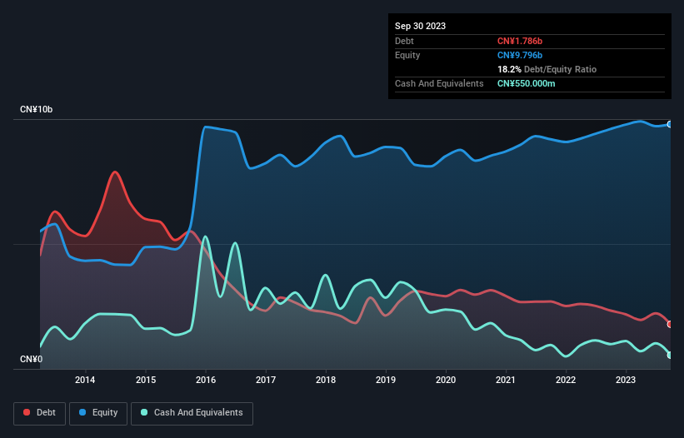Click the 2022 x-axis label
Image resolution: width=684 pixels, height=438 pixels.
click(x=566, y=380)
